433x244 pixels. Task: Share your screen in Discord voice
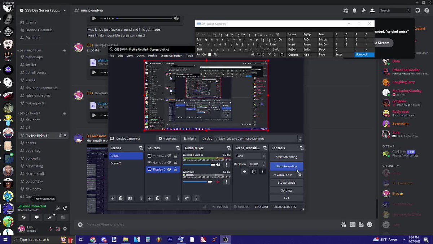point(36,217)
